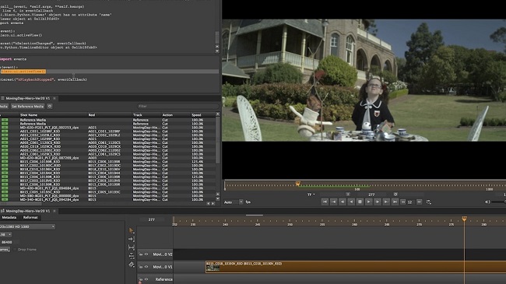This screenshot has width=506, height=284.
Task: Select the razor tool in the timeline
Action: 132,265
